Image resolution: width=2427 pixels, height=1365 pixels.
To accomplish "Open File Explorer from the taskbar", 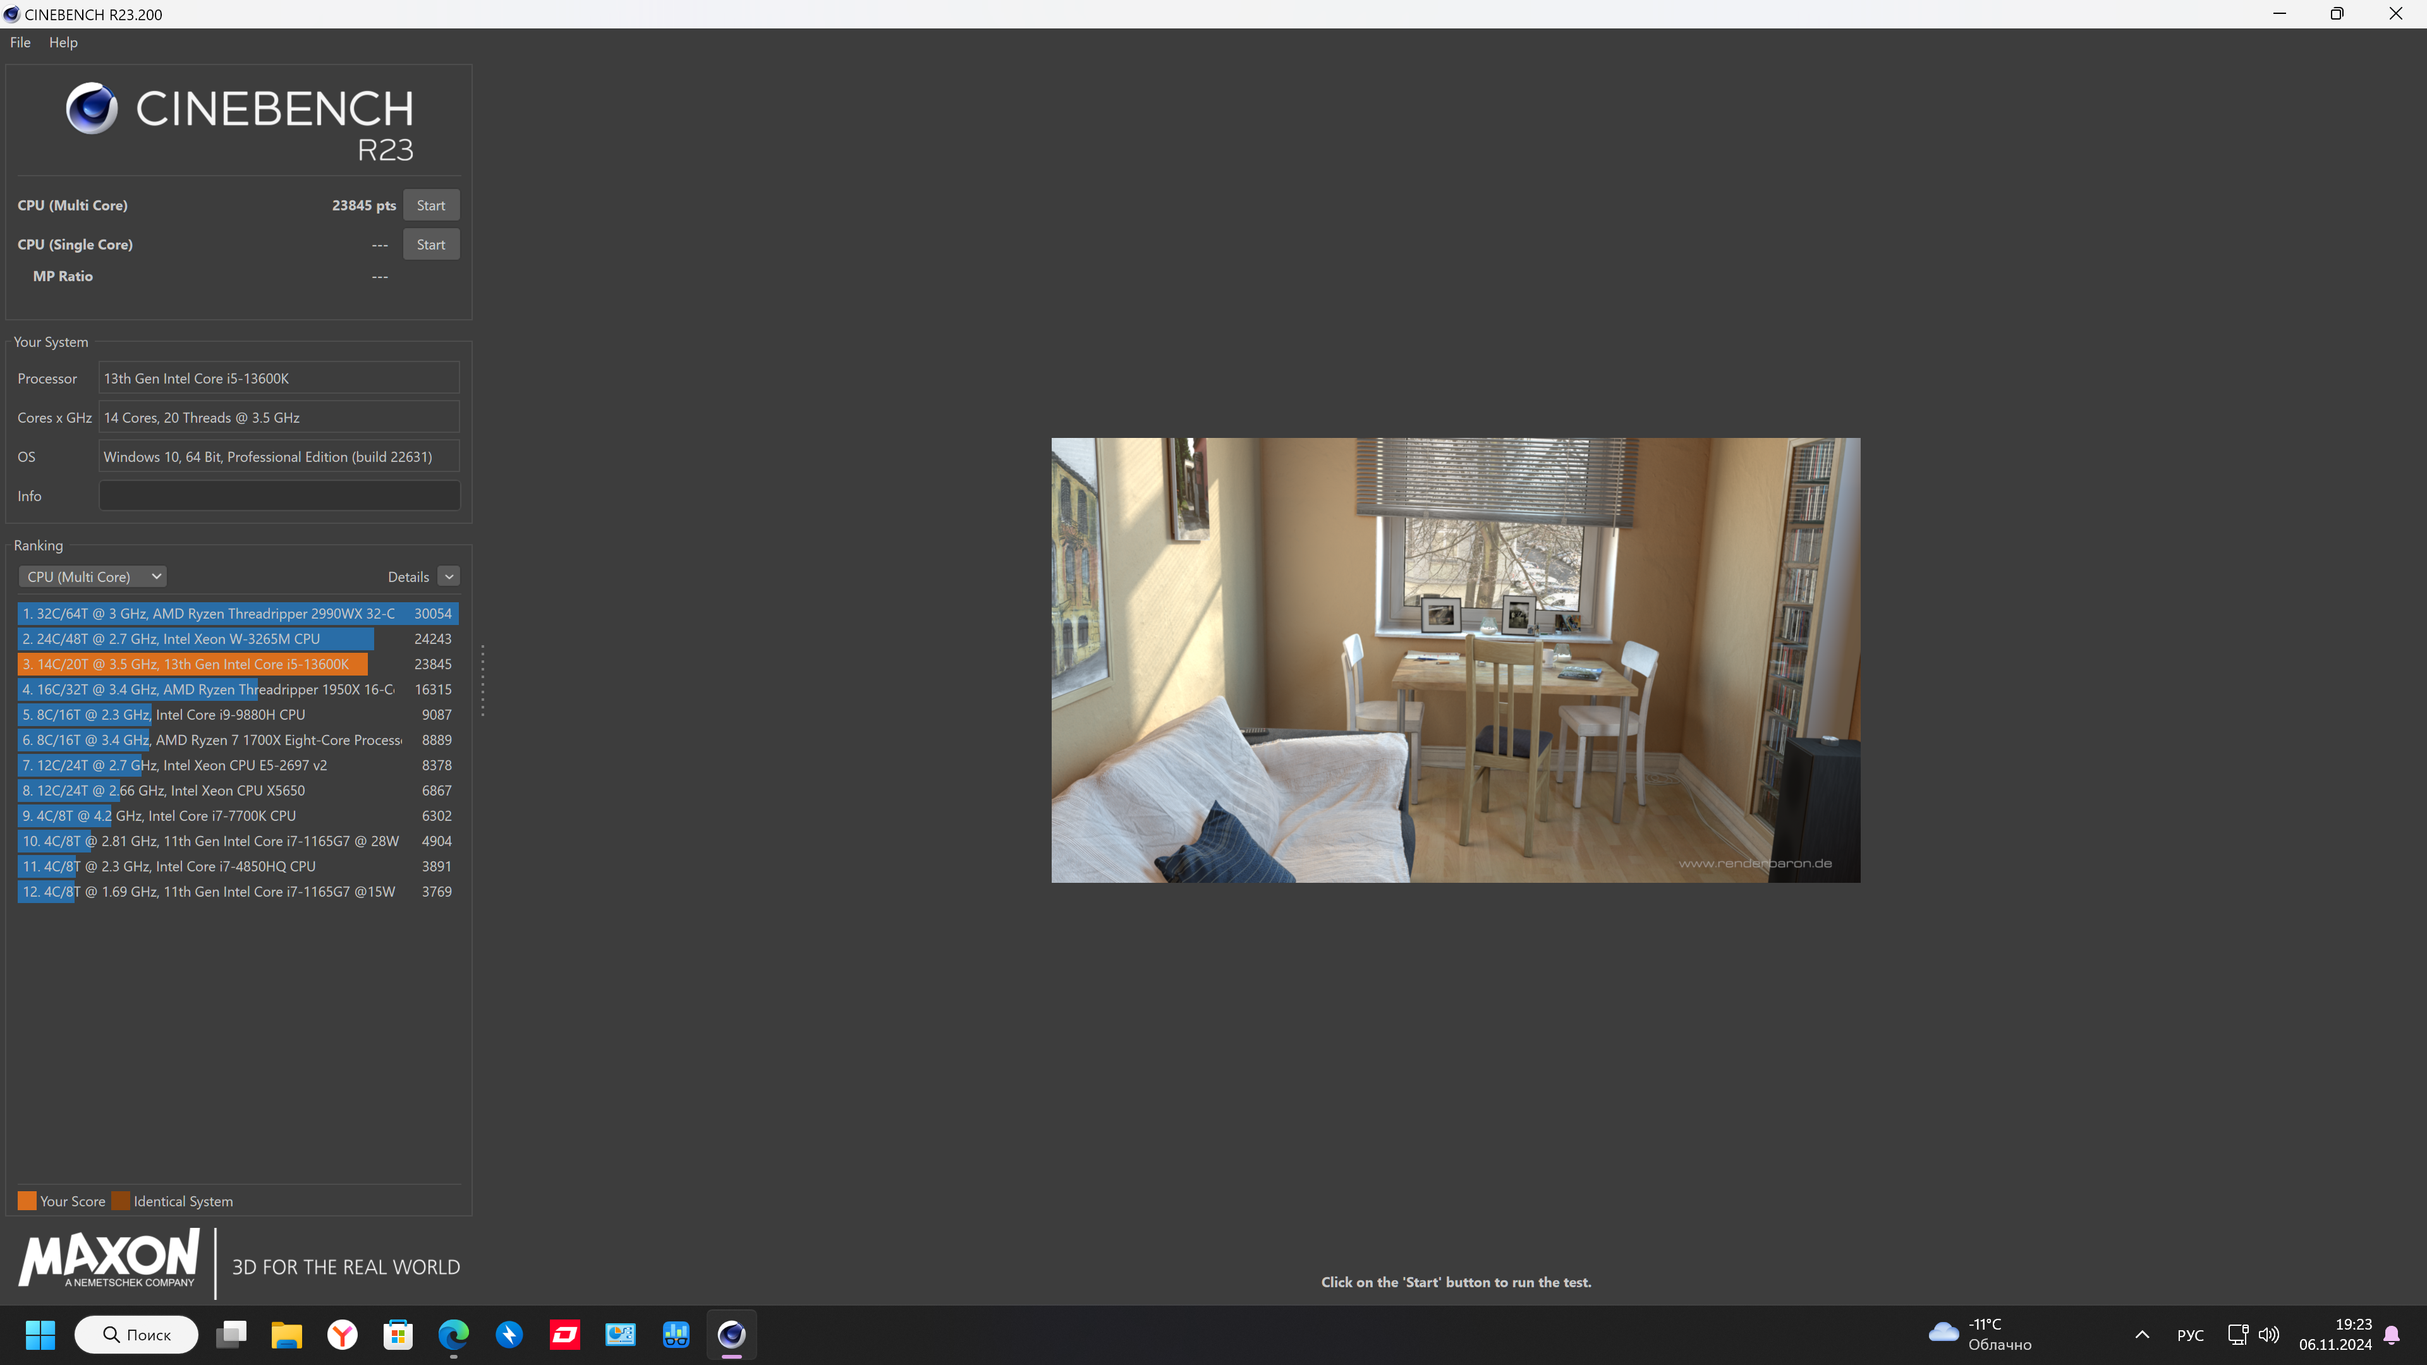I will (x=286, y=1334).
